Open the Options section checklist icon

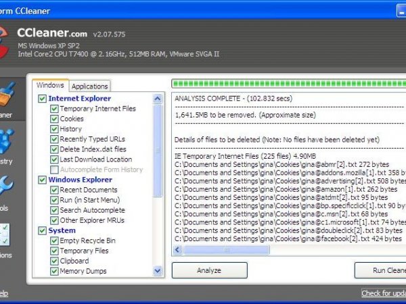click(x=5, y=234)
